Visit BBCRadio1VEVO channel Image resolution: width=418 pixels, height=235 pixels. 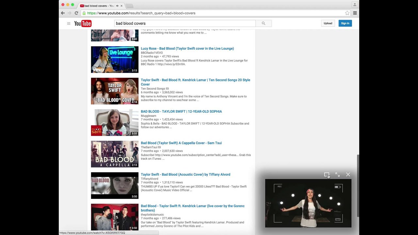[x=152, y=53]
